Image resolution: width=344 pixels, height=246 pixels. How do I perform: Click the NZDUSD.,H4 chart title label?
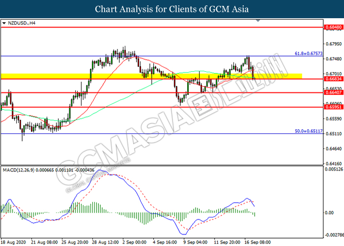pyautogui.click(x=22, y=23)
